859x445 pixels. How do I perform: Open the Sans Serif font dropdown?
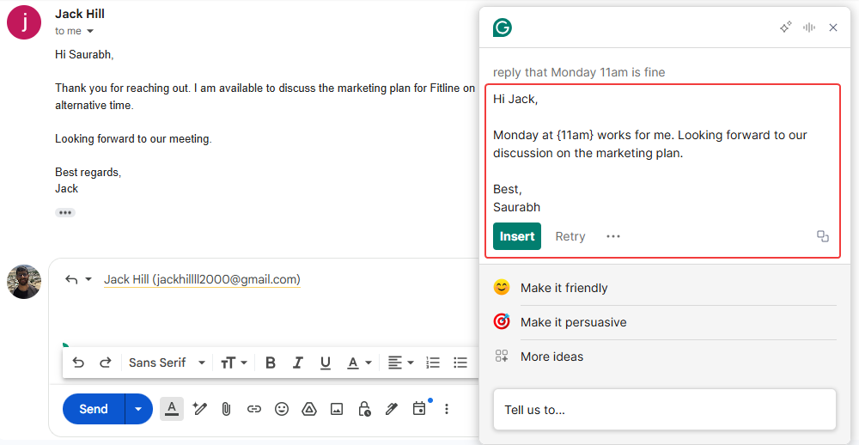(167, 363)
